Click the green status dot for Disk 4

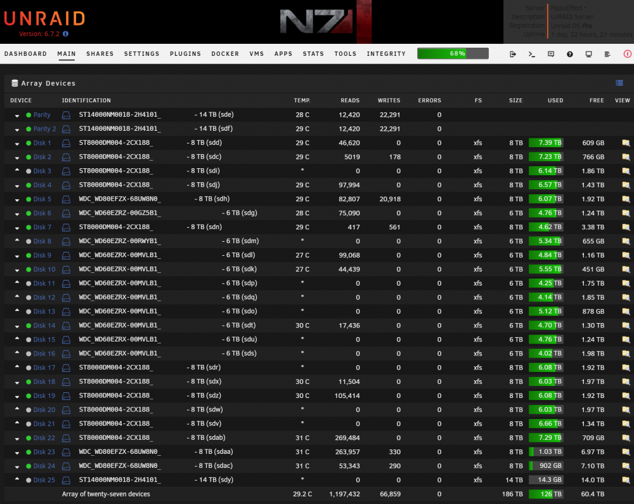click(29, 185)
